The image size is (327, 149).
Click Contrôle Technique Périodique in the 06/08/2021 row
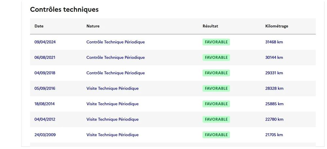pyautogui.click(x=115, y=58)
